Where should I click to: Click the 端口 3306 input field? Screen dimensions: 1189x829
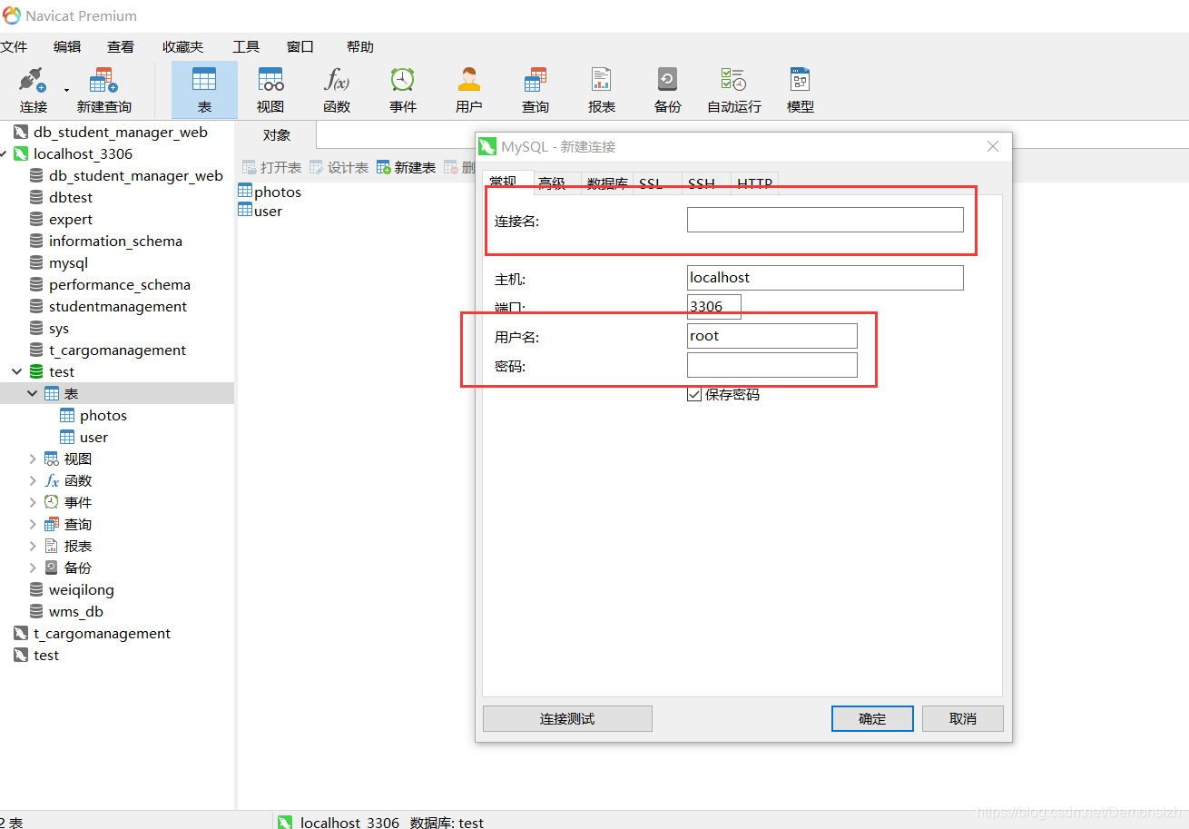(x=714, y=307)
